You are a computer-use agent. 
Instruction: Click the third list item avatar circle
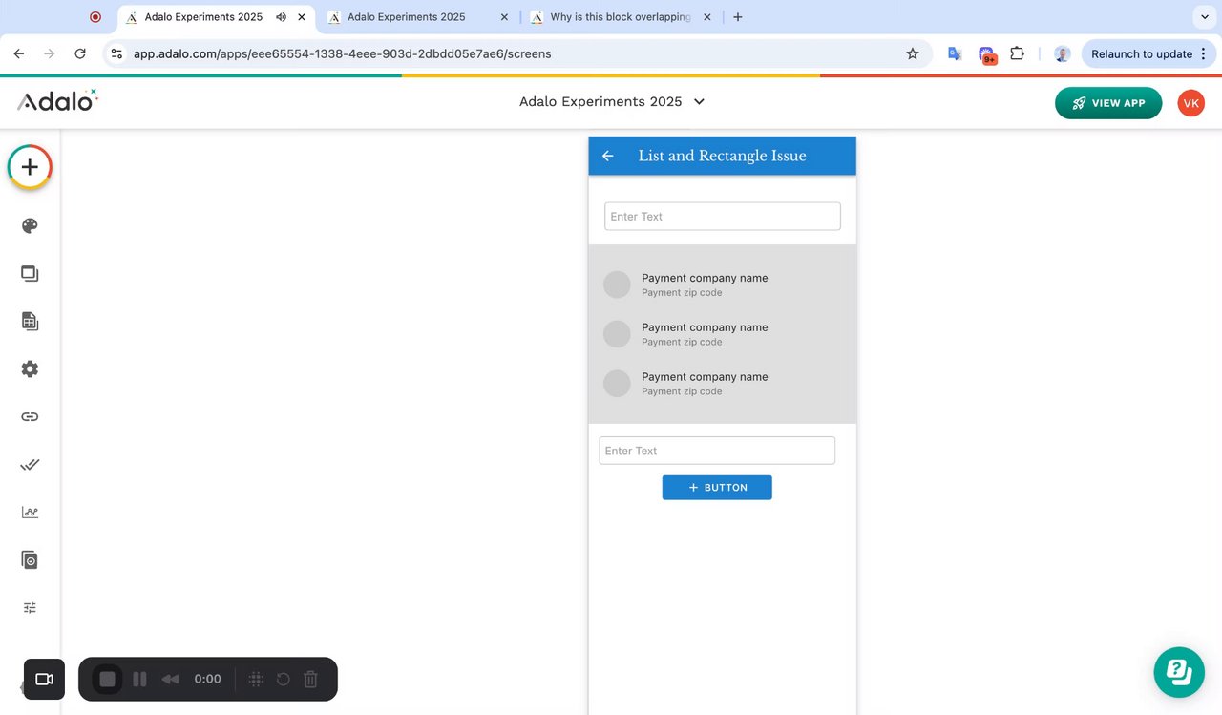tap(618, 384)
